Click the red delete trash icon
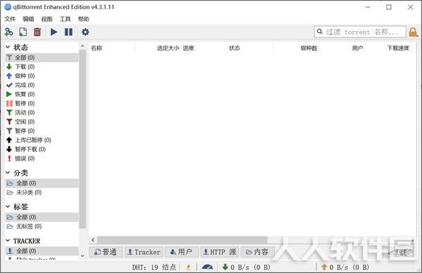Image resolution: width=422 pixels, height=273 pixels. 37,32
